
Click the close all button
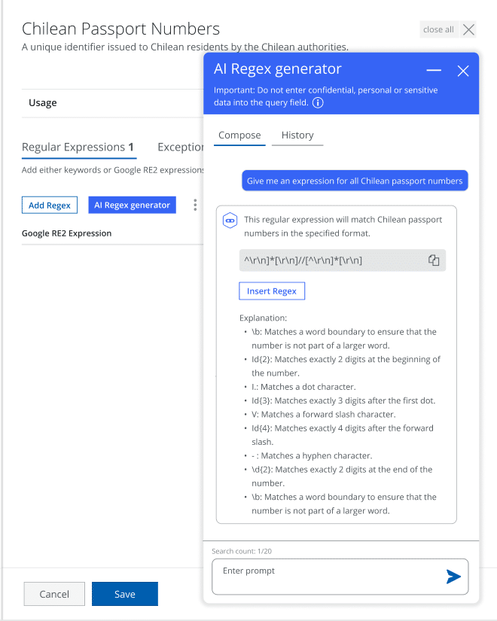(x=438, y=29)
